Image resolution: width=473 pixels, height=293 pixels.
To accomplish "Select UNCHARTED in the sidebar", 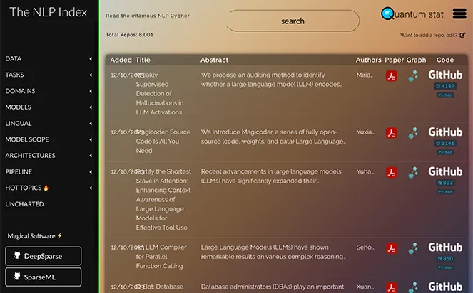I will click(24, 204).
